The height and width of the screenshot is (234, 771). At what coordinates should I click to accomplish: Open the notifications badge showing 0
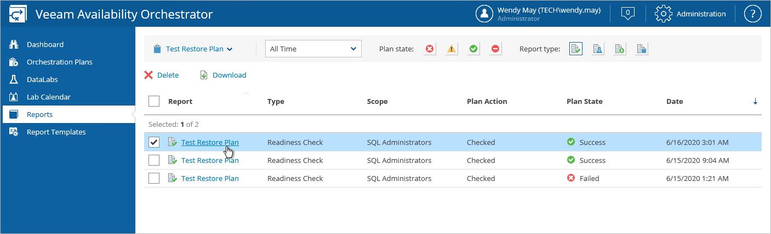pos(628,14)
